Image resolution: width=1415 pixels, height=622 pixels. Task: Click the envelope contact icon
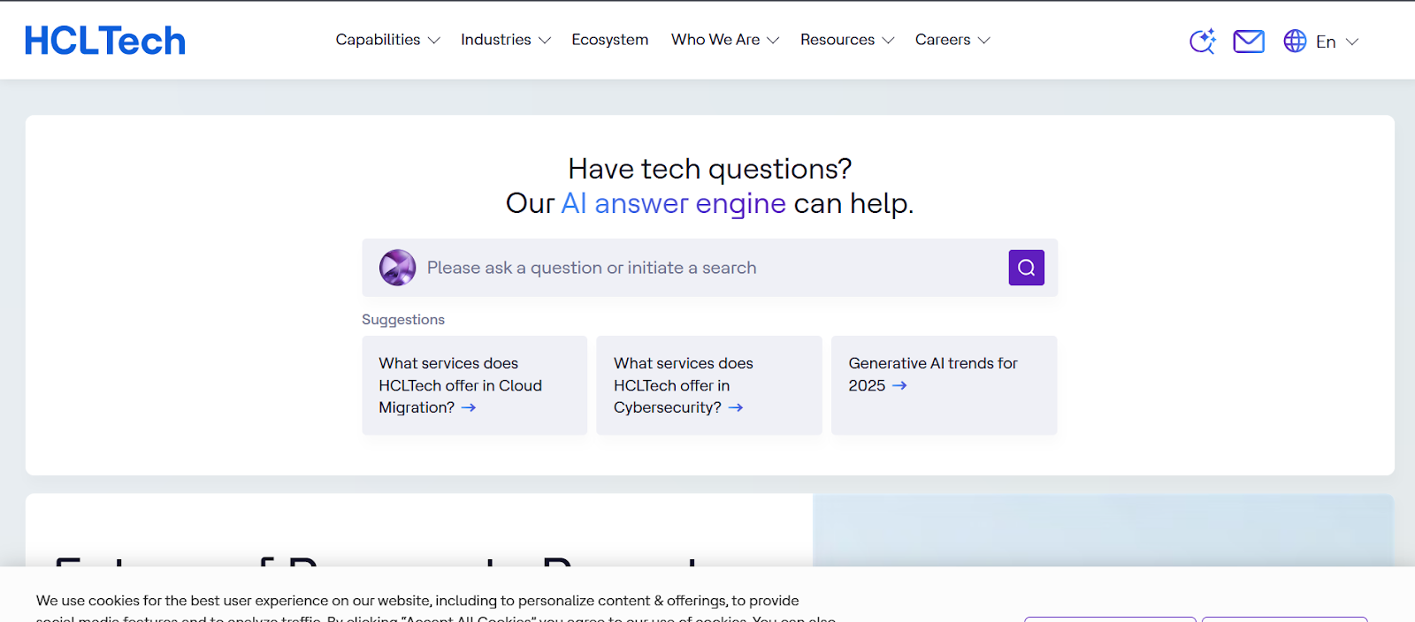tap(1249, 41)
